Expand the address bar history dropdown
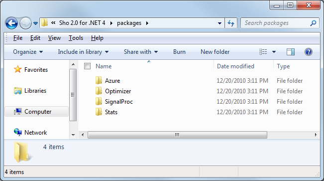Image resolution: width=324 pixels, height=181 pixels. pos(220,23)
